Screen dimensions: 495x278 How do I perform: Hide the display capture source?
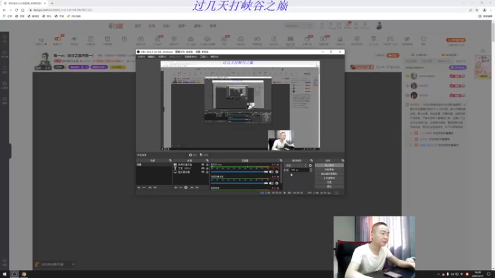(203, 172)
